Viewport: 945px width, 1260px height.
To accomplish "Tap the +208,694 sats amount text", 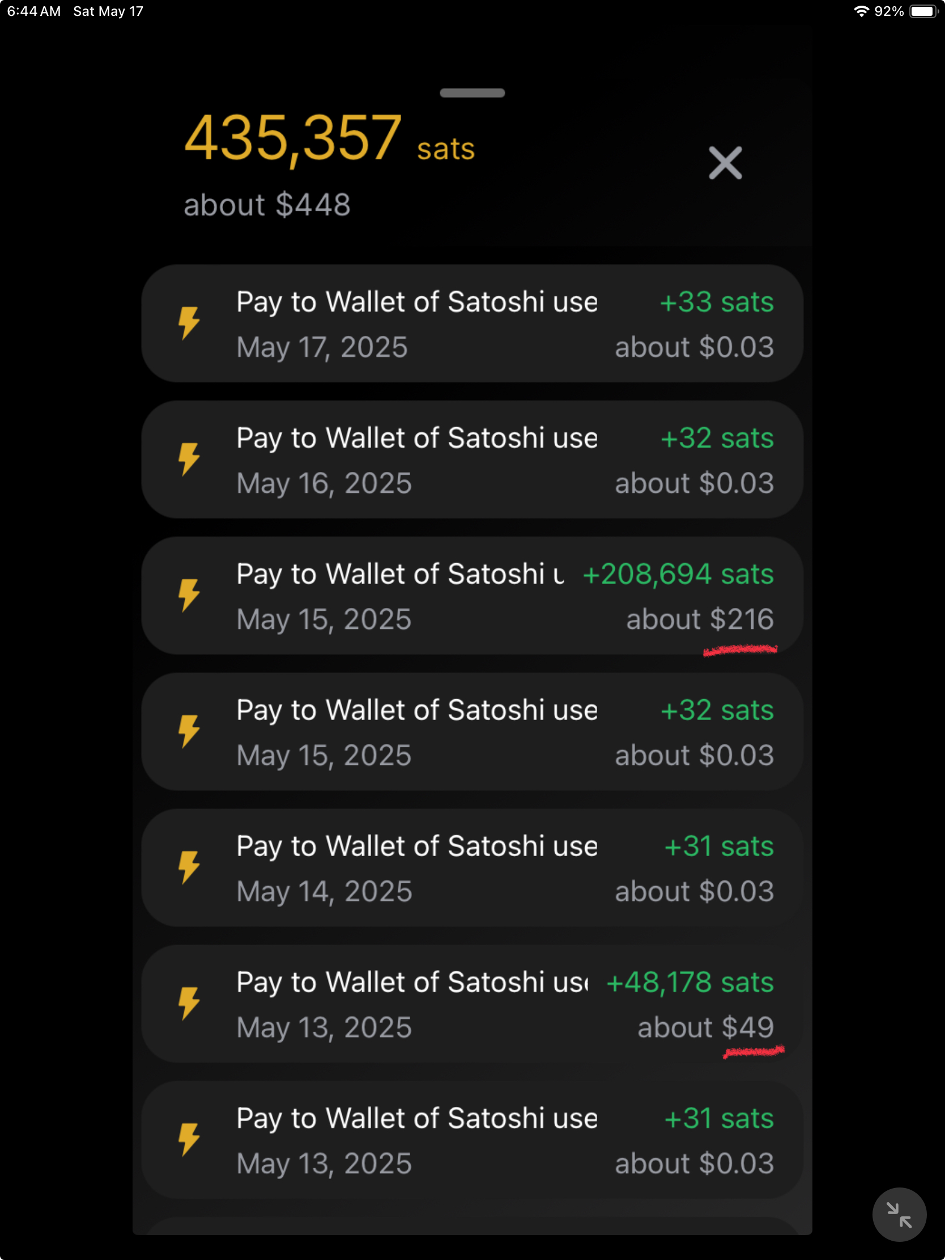I will pos(678,573).
